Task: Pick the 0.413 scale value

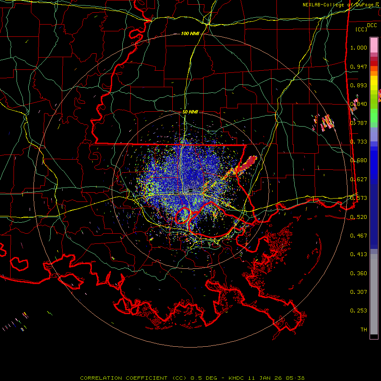Action: point(359,254)
